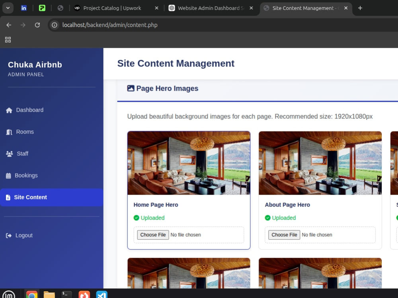The height and width of the screenshot is (298, 398).
Task: Open the Linux Mint start menu
Action: (9, 295)
